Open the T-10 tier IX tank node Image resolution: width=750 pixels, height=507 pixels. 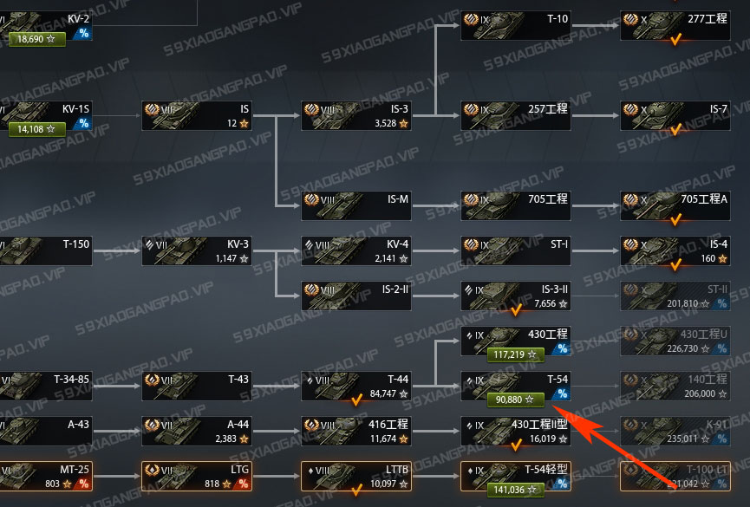pos(516,26)
